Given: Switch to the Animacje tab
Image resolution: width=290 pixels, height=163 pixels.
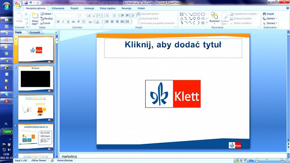Looking at the screenshot, I should coord(89,8).
